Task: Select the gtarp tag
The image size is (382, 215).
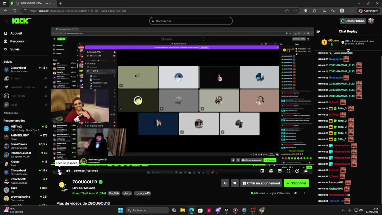Action: click(127, 193)
